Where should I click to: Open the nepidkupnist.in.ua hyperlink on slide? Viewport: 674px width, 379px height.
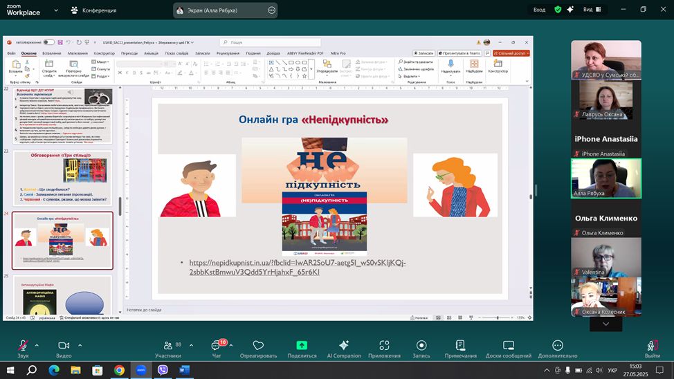pos(297,267)
